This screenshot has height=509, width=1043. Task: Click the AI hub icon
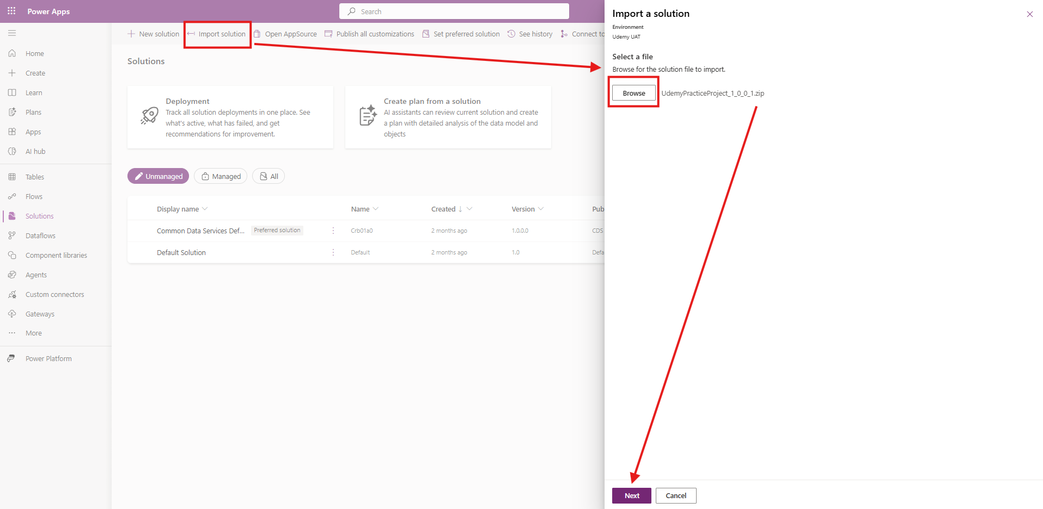pos(12,151)
